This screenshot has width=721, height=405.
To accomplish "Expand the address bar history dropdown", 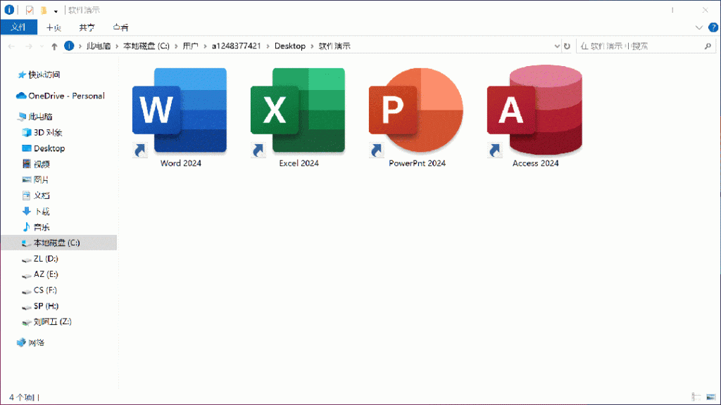I will 557,46.
